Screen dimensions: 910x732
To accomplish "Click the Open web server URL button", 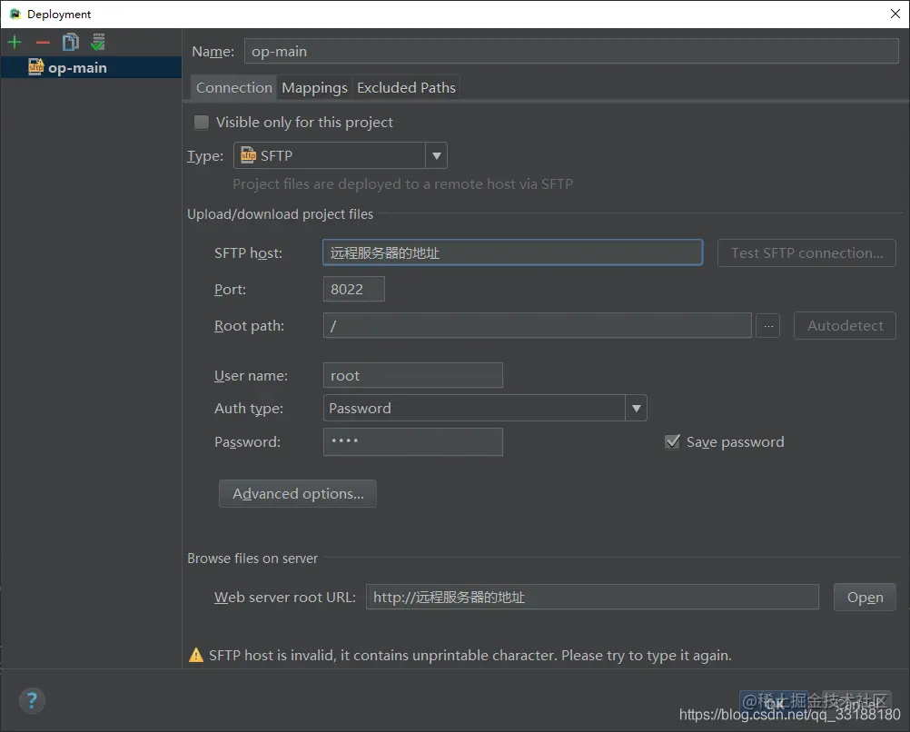I will pyautogui.click(x=865, y=598).
